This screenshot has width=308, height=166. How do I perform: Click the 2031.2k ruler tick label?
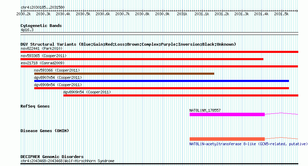point(222,14)
